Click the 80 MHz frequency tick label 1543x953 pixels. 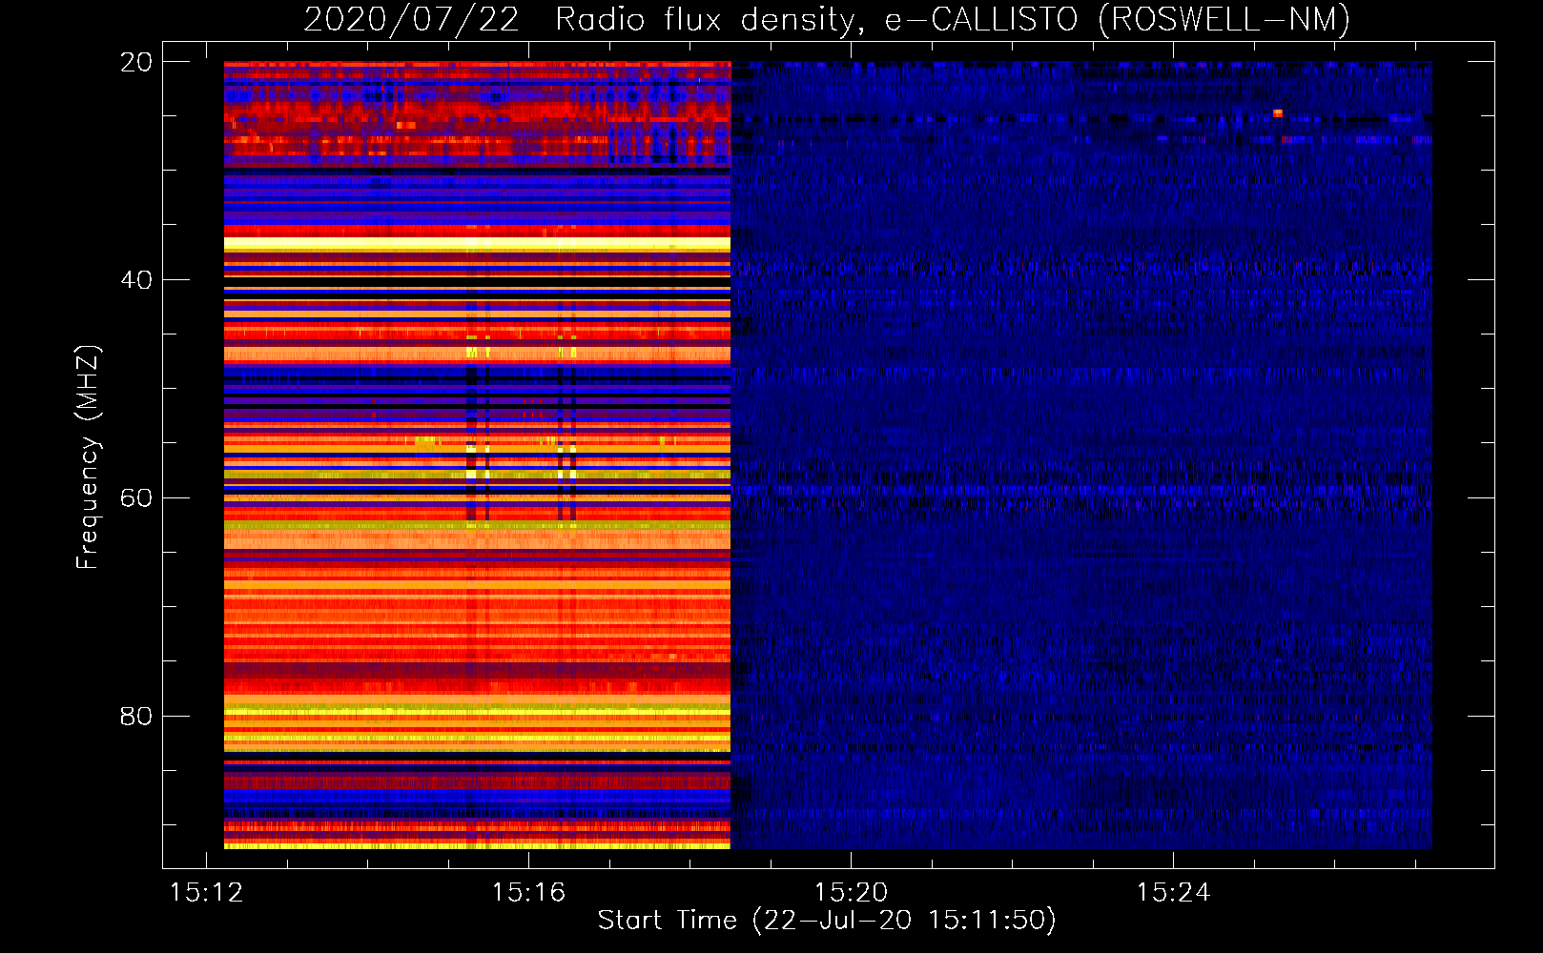(136, 717)
